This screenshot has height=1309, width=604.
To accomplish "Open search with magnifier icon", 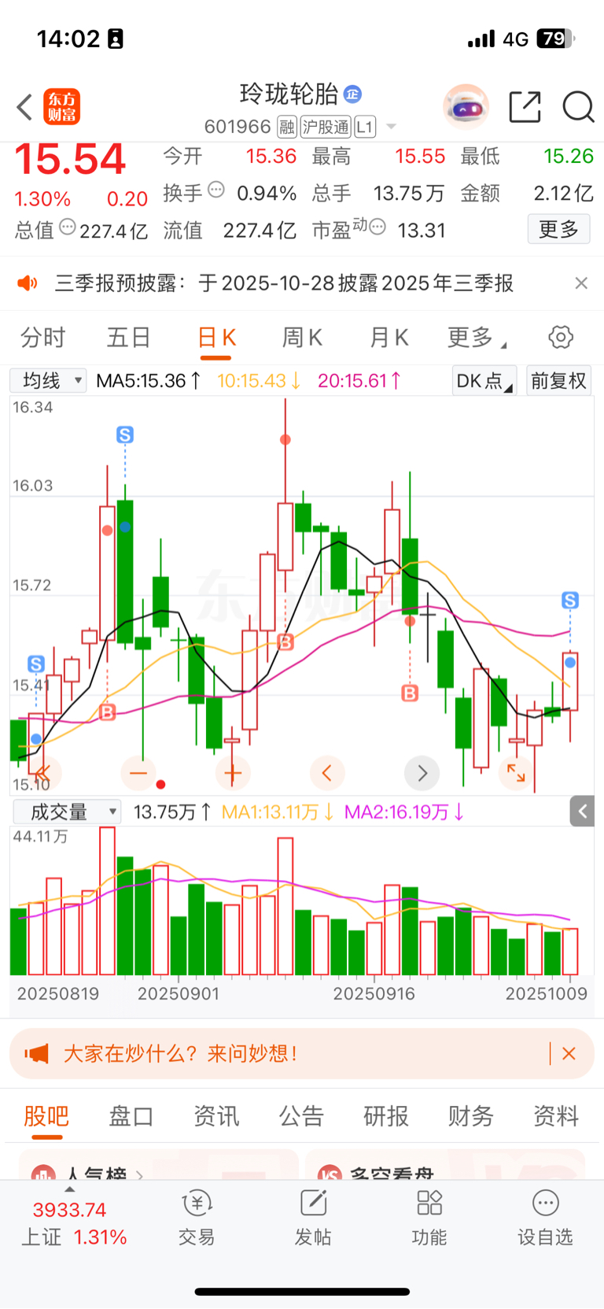I will pos(578,107).
